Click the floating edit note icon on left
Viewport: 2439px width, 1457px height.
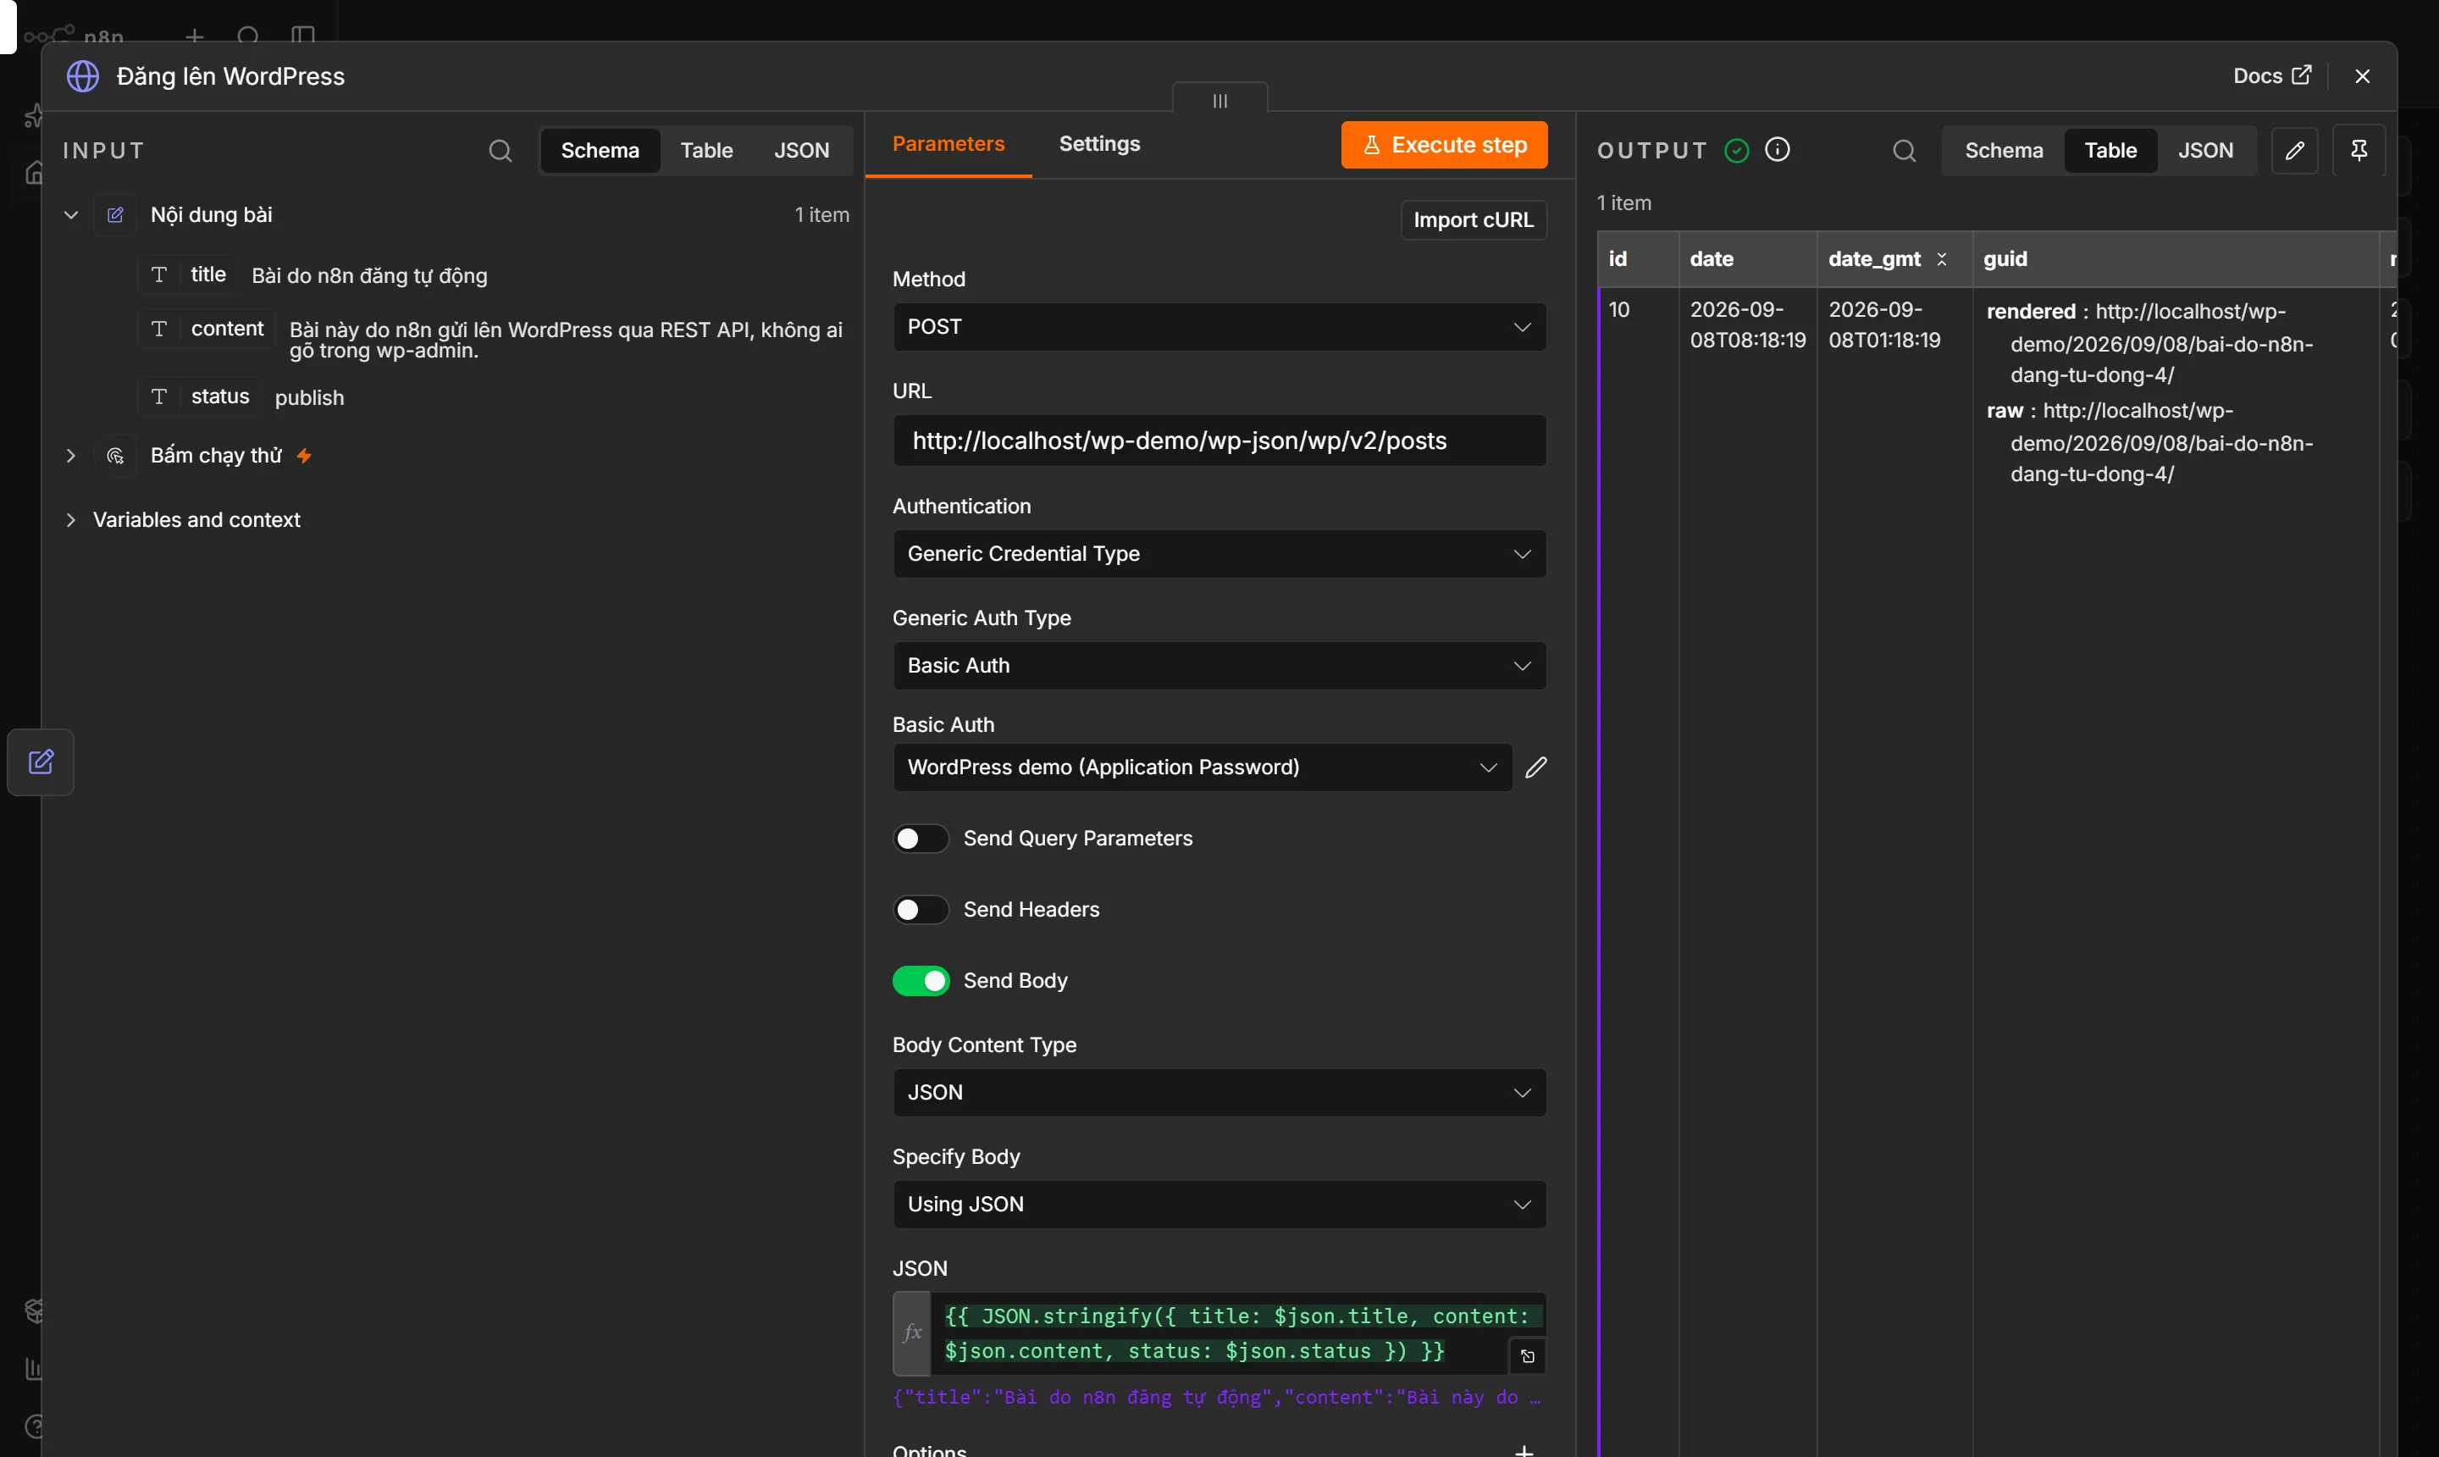pyautogui.click(x=41, y=762)
